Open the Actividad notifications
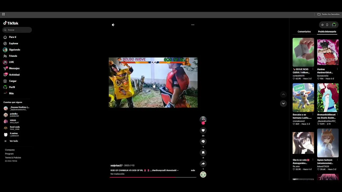 point(14,75)
